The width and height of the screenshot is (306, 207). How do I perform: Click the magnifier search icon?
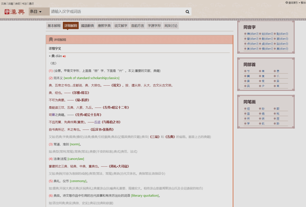click(187, 12)
